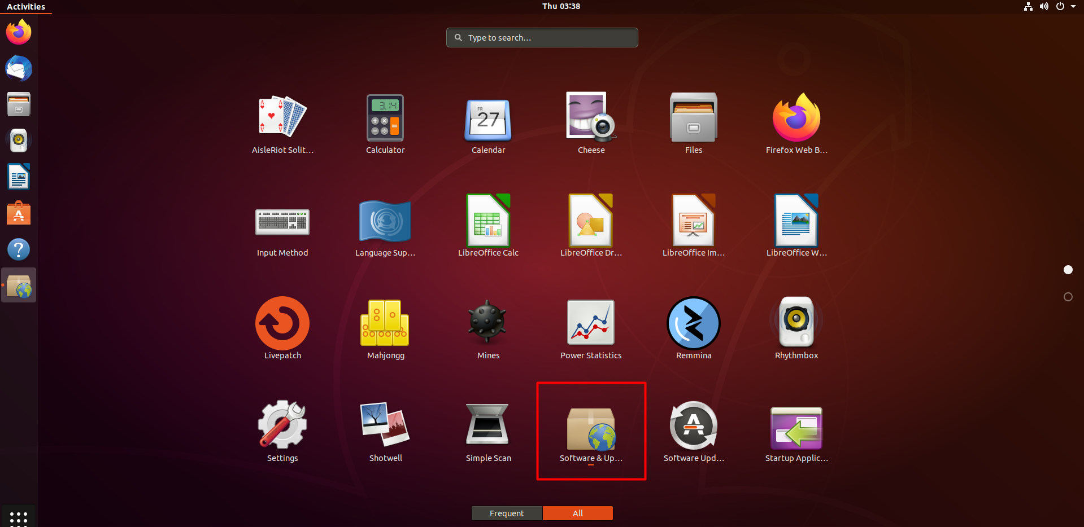
Task: Click Firefox icon in the dock
Action: coord(19,32)
